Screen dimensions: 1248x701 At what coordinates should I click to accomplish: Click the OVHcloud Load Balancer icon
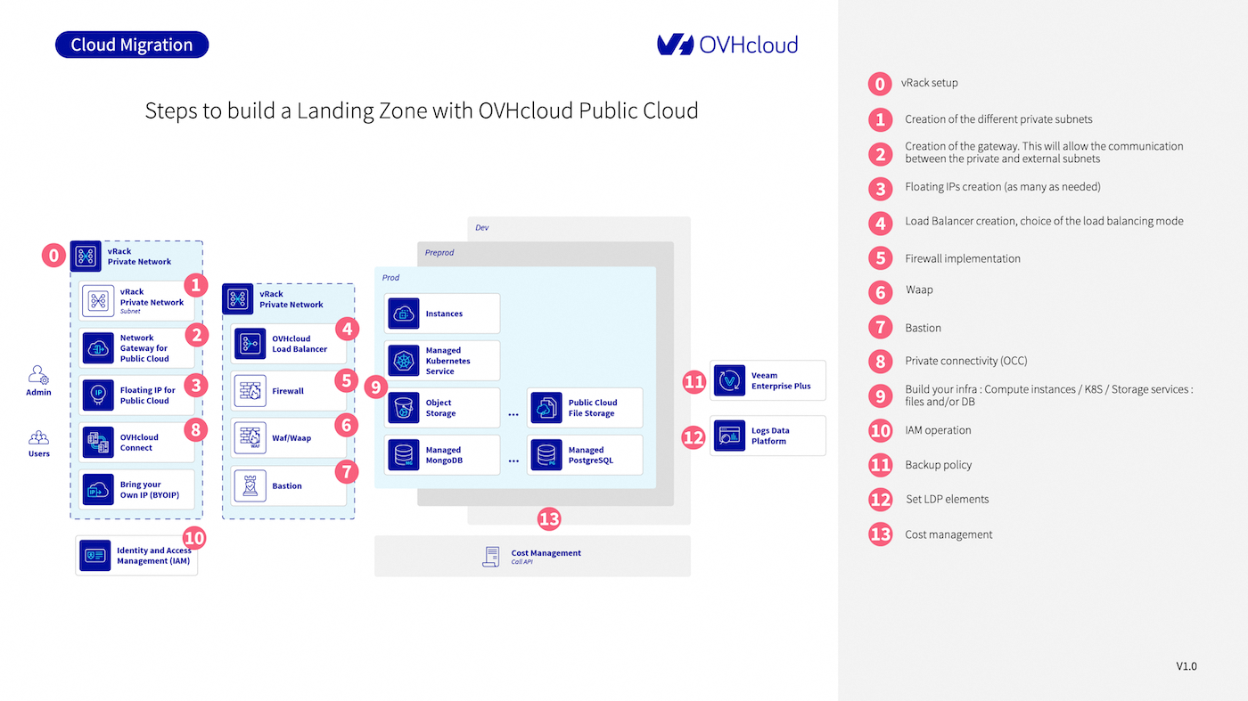click(250, 344)
